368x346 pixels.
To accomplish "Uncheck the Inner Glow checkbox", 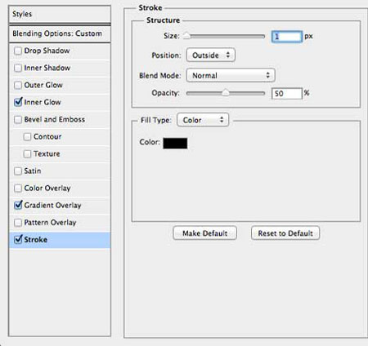I will (x=18, y=102).
